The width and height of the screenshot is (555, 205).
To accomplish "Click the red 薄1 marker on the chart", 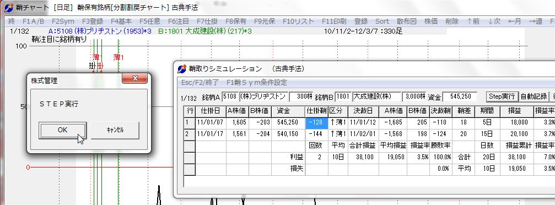I will tap(118, 57).
